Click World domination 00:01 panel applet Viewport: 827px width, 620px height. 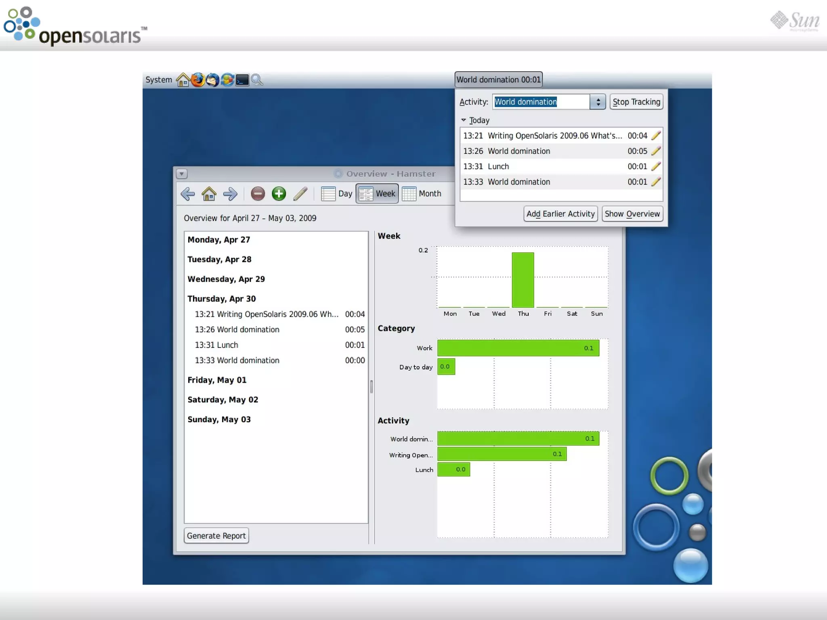pyautogui.click(x=498, y=80)
